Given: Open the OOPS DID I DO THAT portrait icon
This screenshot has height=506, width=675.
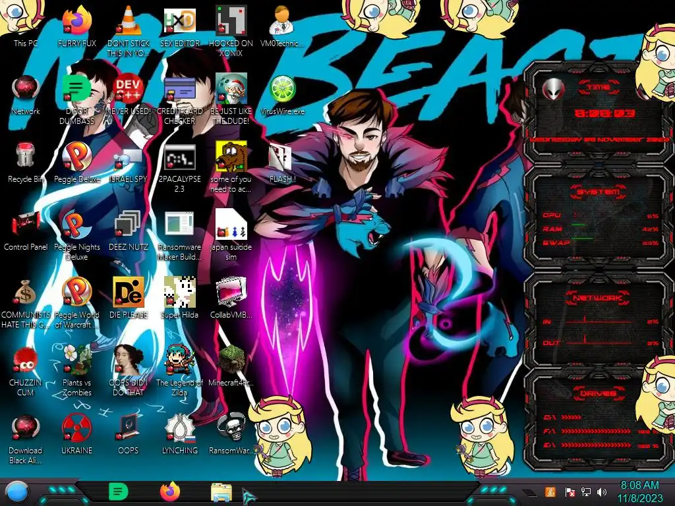Looking at the screenshot, I should [129, 370].
